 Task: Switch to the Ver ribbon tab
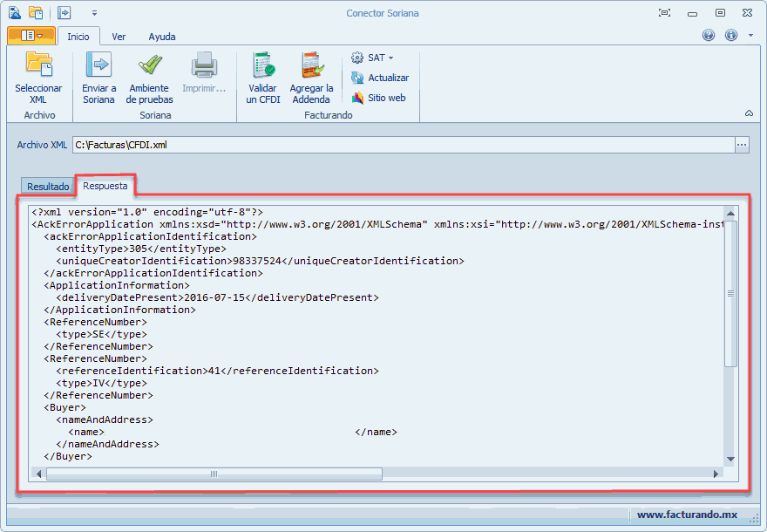(x=119, y=37)
